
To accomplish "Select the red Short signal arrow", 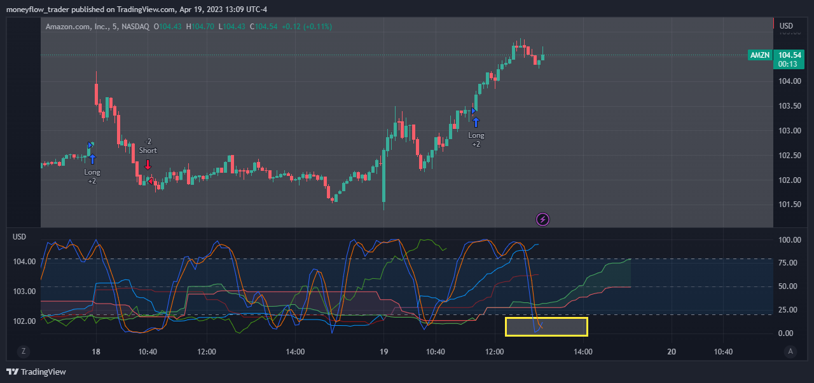I will (x=148, y=164).
